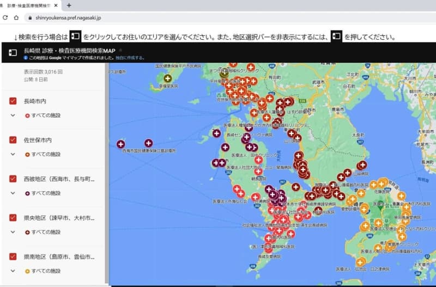This screenshot has width=436, height=287.
Task: Open a new browser tab with plus icon
Action: pyautogui.click(x=69, y=5)
